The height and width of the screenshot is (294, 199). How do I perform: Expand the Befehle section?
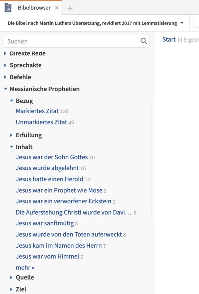pos(5,77)
